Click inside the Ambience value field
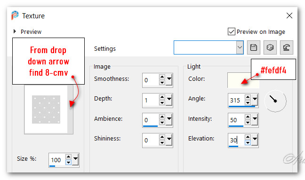This screenshot has width=305, height=180. tap(151, 120)
